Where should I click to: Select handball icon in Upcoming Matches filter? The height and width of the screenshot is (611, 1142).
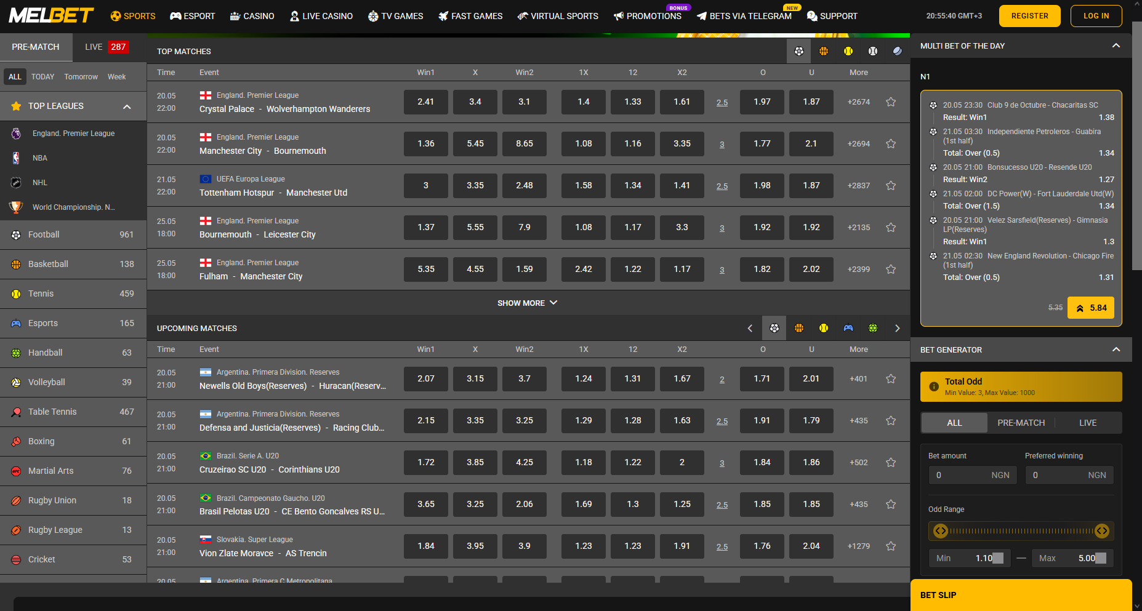point(873,328)
